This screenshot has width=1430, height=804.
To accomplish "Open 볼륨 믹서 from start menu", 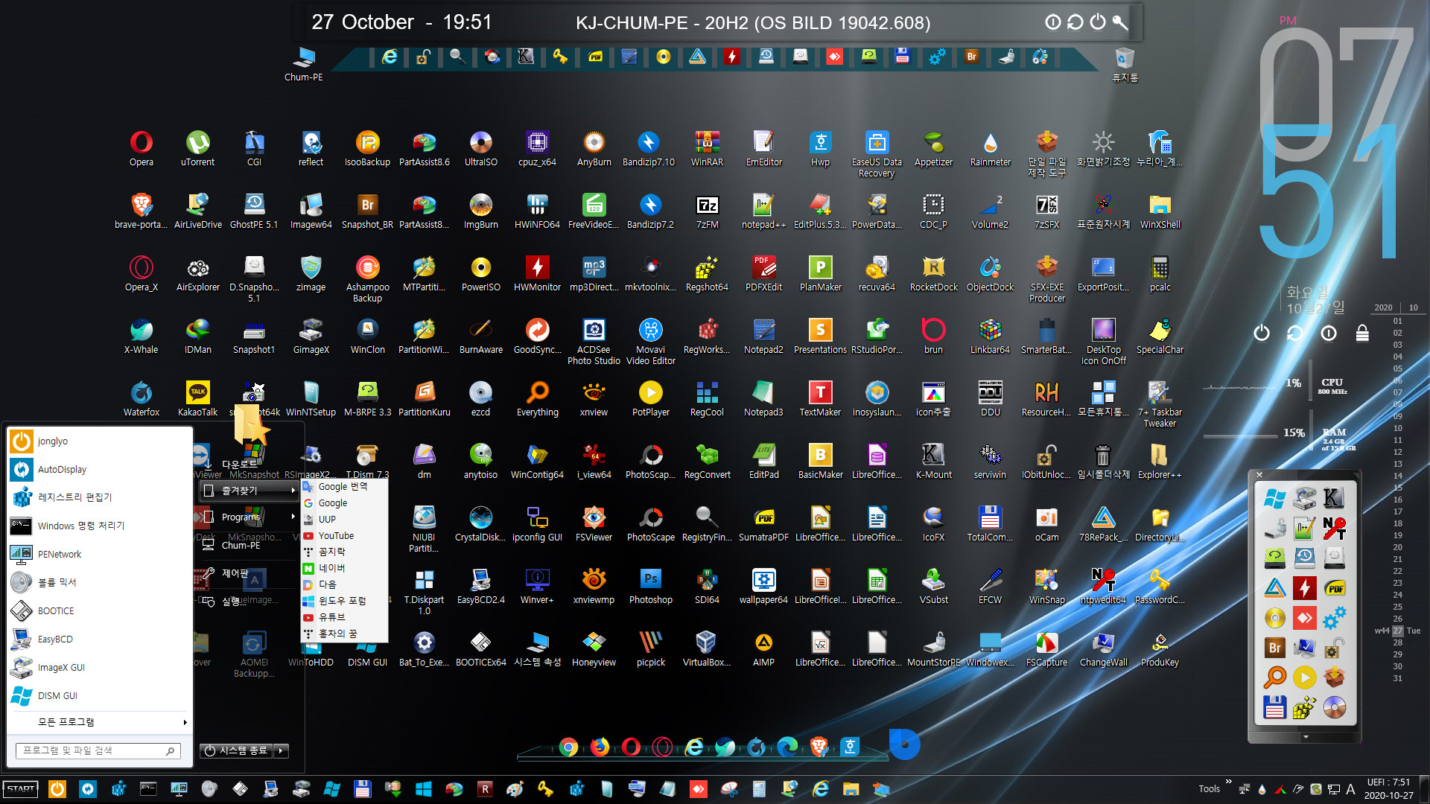I will point(99,583).
